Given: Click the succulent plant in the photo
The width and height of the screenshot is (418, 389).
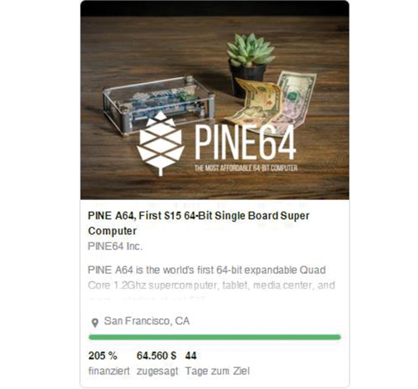Looking at the screenshot, I should [x=250, y=49].
